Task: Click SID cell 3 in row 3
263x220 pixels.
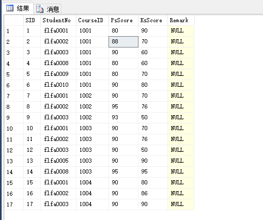Action: coord(32,53)
